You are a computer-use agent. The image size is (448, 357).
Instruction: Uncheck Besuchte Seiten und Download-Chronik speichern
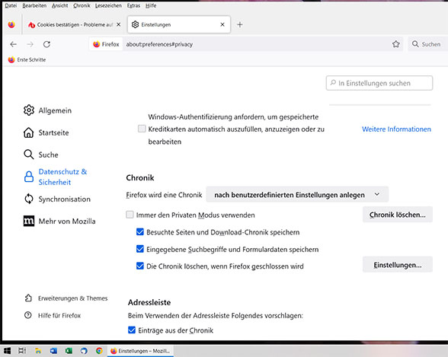tap(140, 231)
